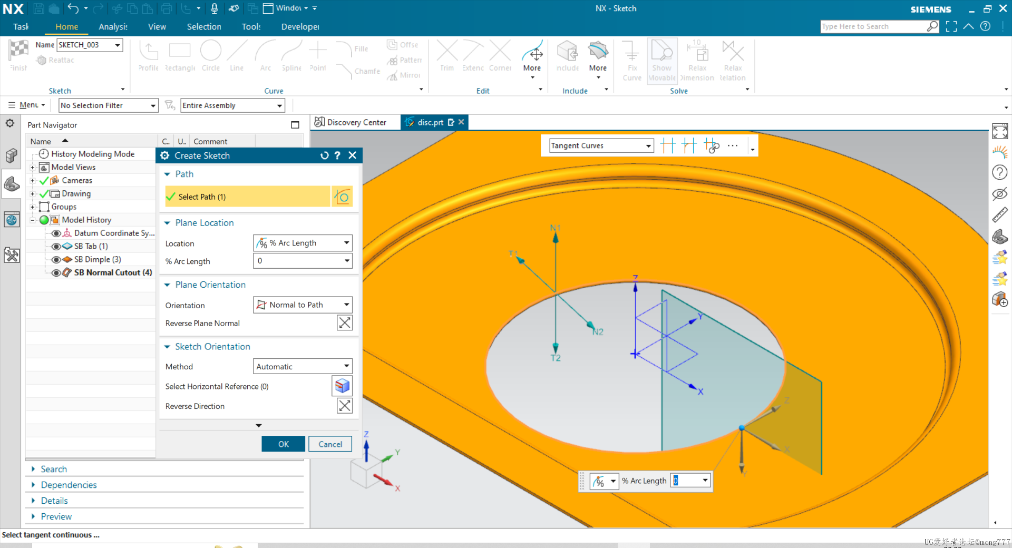
Task: Toggle visibility of SB Normal Cutout (4)
Action: pos(56,272)
